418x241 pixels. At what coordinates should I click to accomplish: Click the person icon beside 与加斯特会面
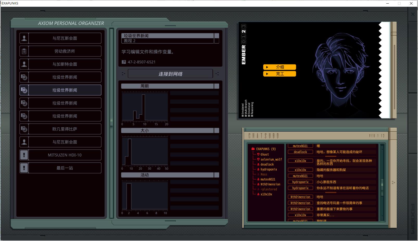click(24, 64)
